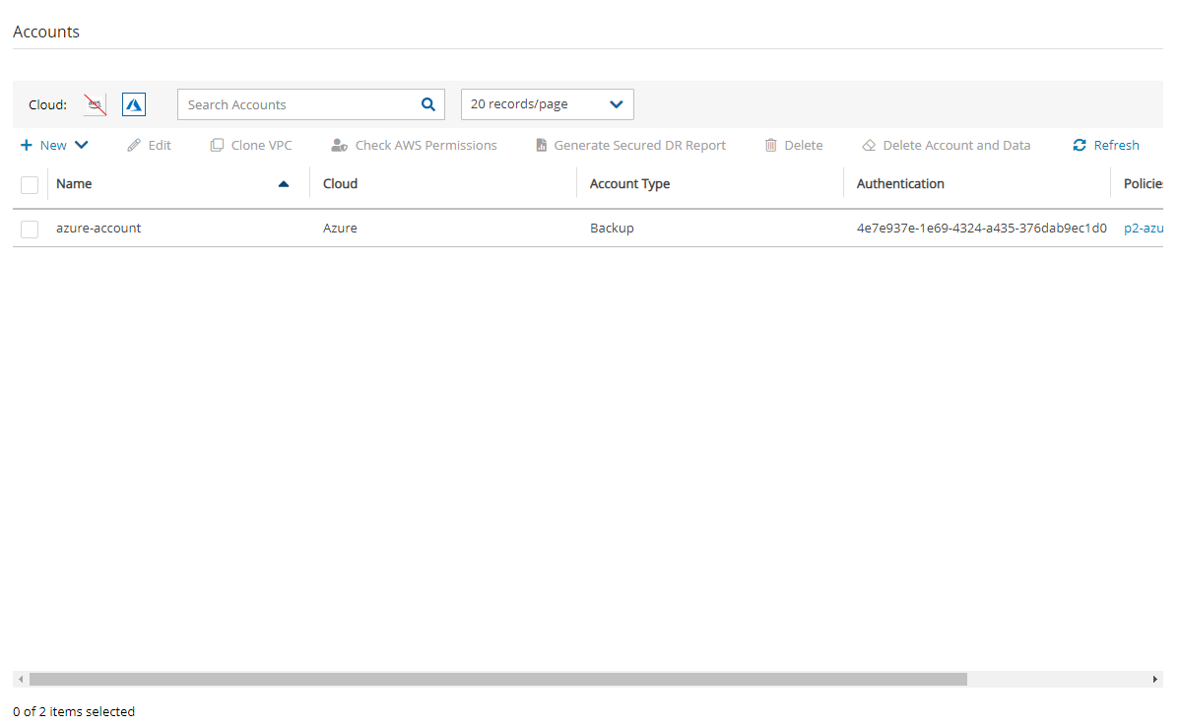Click the Delete Account and Data eraser icon

(869, 146)
